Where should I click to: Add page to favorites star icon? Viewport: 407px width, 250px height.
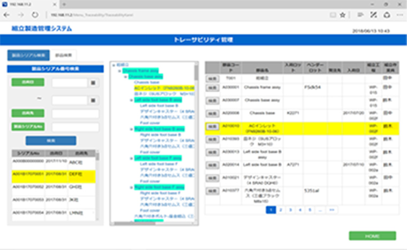[x=343, y=15]
